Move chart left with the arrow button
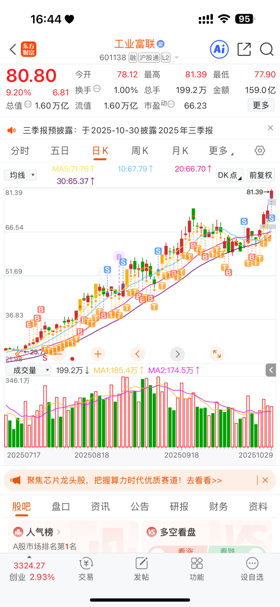The width and height of the screenshot is (280, 607). pos(137,354)
